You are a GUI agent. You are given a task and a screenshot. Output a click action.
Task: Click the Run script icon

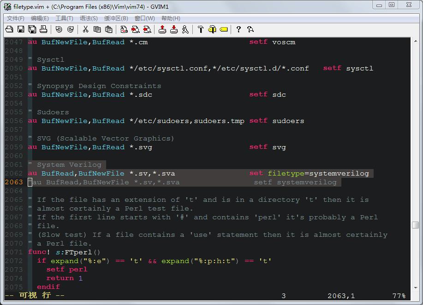click(185, 29)
